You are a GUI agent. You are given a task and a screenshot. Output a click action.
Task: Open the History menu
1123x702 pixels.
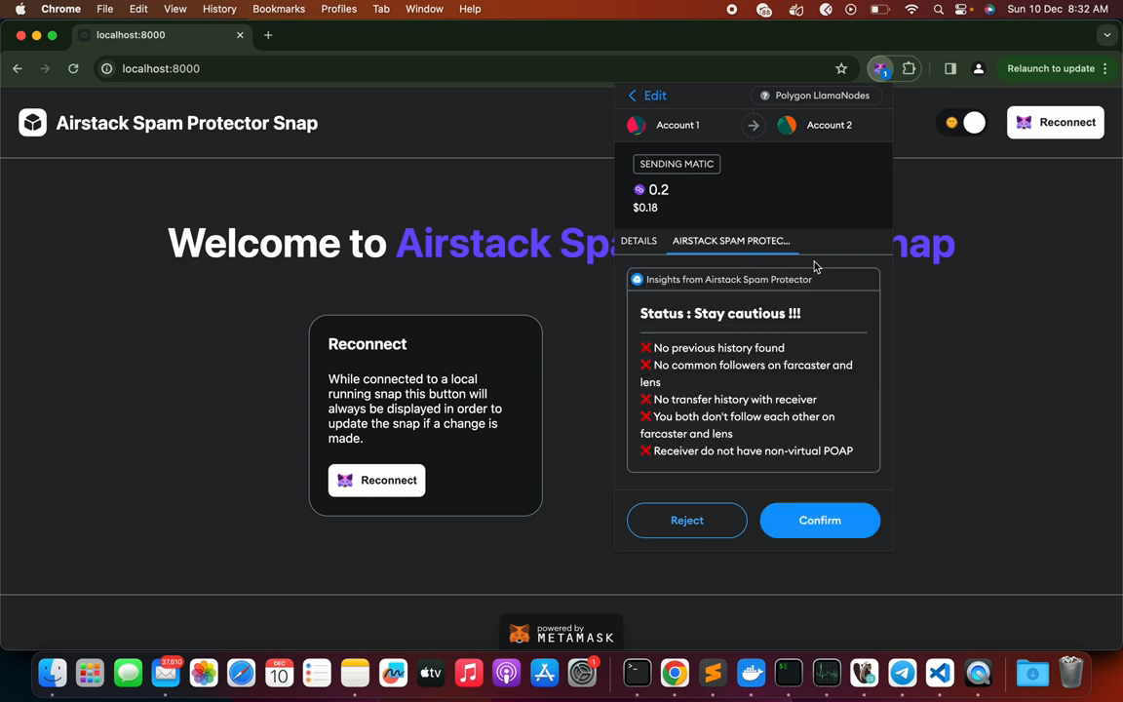(219, 10)
